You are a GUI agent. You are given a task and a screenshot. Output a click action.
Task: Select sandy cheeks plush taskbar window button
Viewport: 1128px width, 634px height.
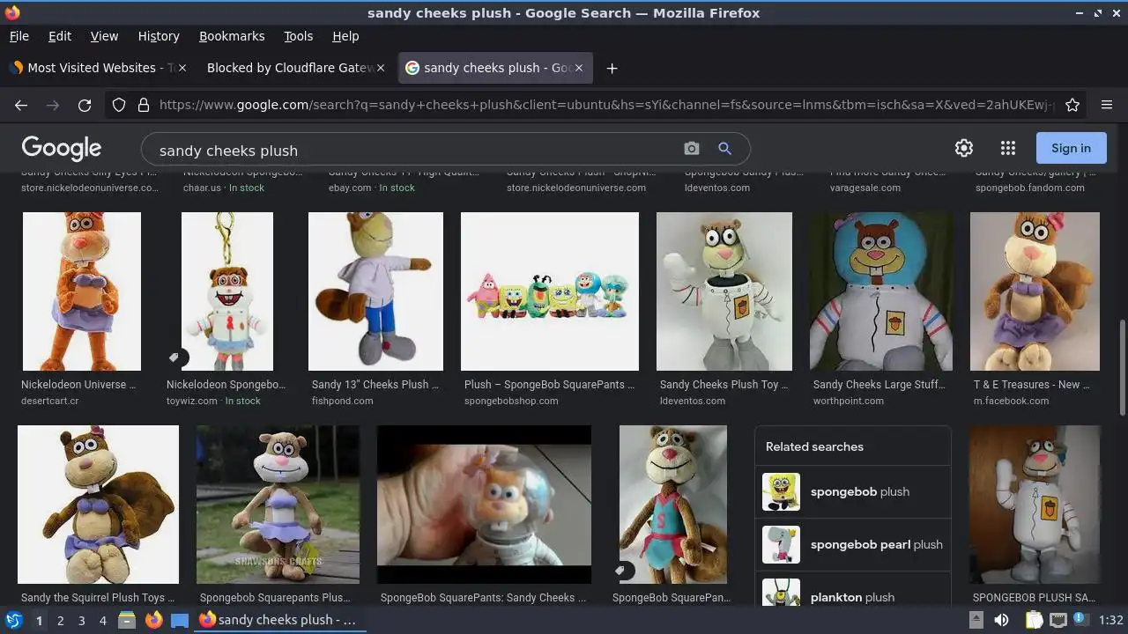(280, 620)
